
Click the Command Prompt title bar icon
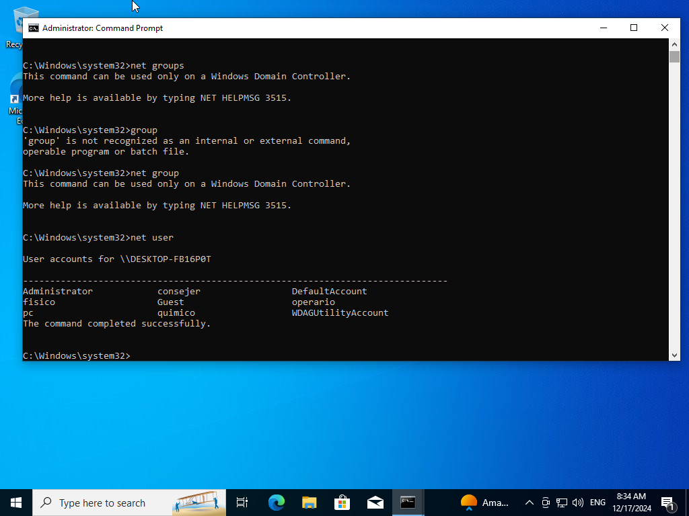click(32, 28)
